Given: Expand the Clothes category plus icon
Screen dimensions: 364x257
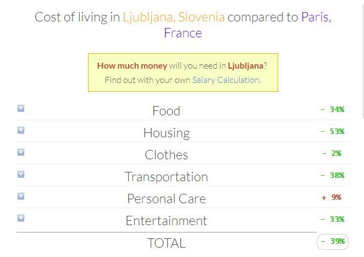Looking at the screenshot, I should 21,152.
